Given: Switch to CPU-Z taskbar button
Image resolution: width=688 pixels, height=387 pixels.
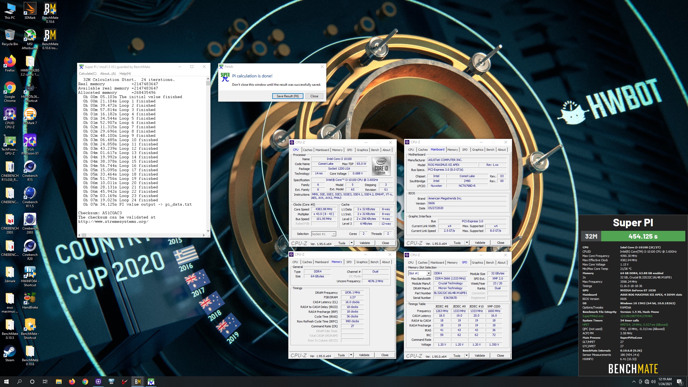Looking at the screenshot, I should pos(98,382).
